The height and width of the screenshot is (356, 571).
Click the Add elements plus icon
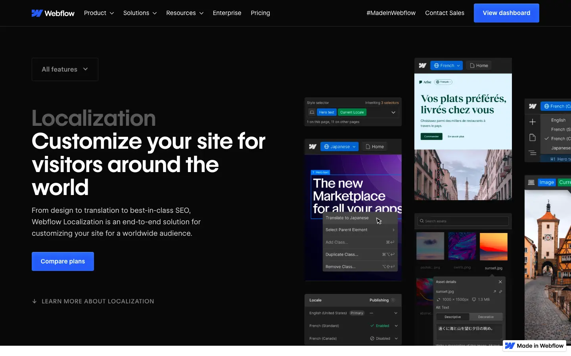click(x=533, y=122)
